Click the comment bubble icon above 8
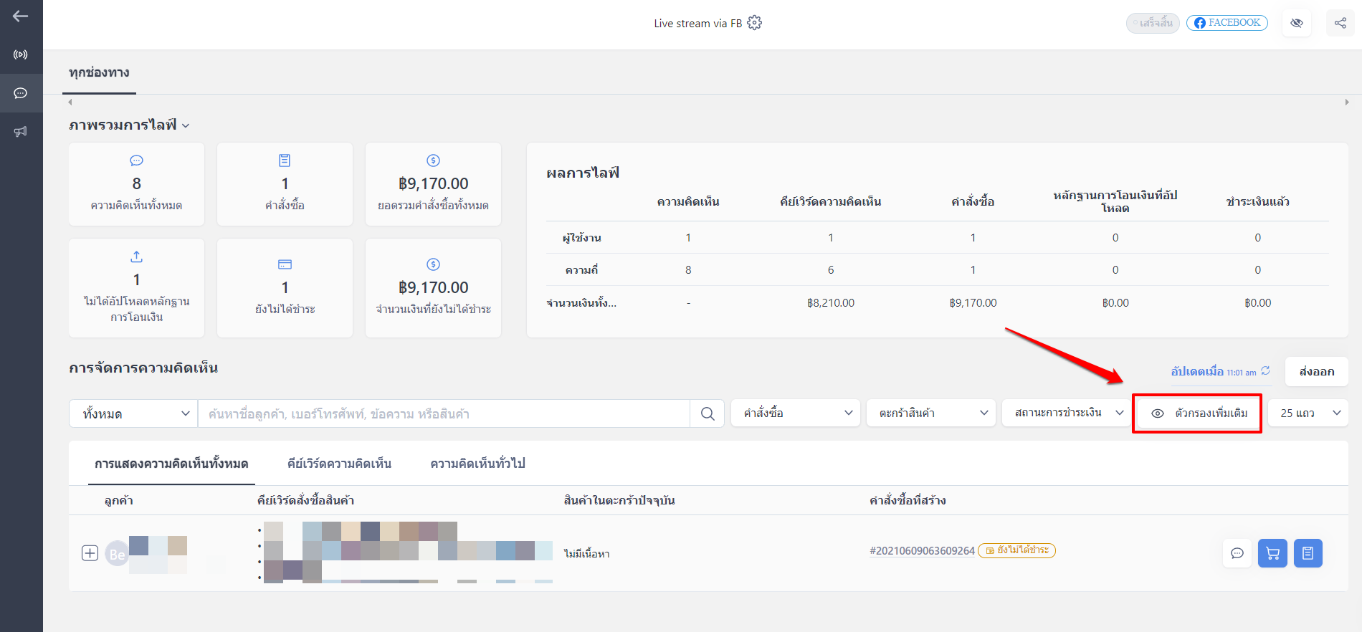Viewport: 1362px width, 632px height. [x=136, y=161]
